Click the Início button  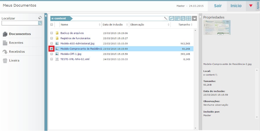(x=236, y=6)
